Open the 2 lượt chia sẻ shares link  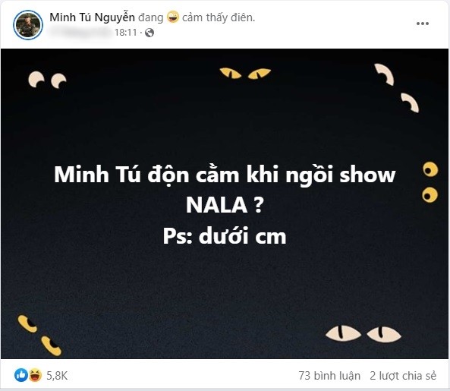(403, 376)
